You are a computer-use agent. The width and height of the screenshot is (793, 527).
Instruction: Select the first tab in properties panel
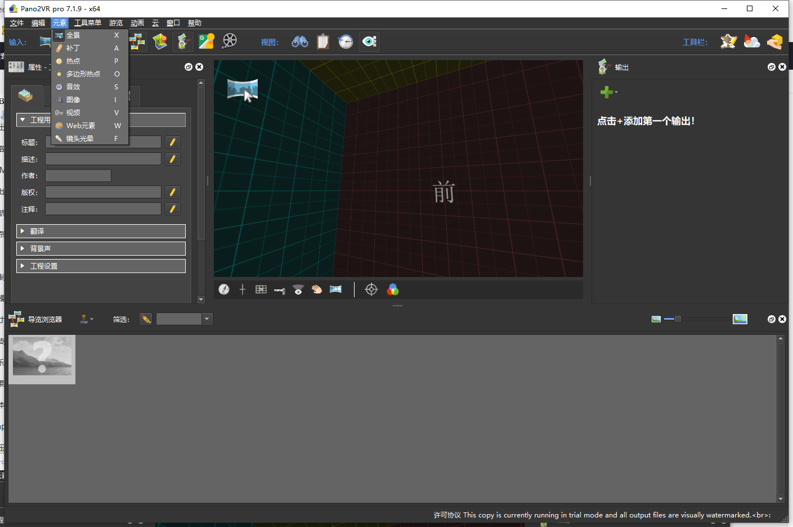coord(26,96)
